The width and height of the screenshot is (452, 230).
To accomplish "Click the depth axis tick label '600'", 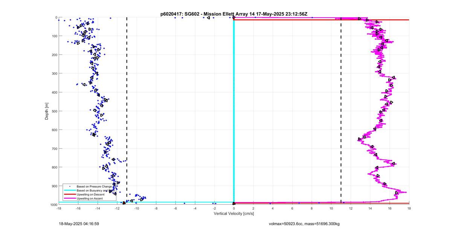I will tap(54, 130).
